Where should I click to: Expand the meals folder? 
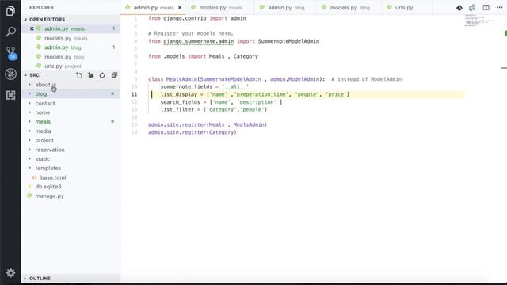click(43, 122)
